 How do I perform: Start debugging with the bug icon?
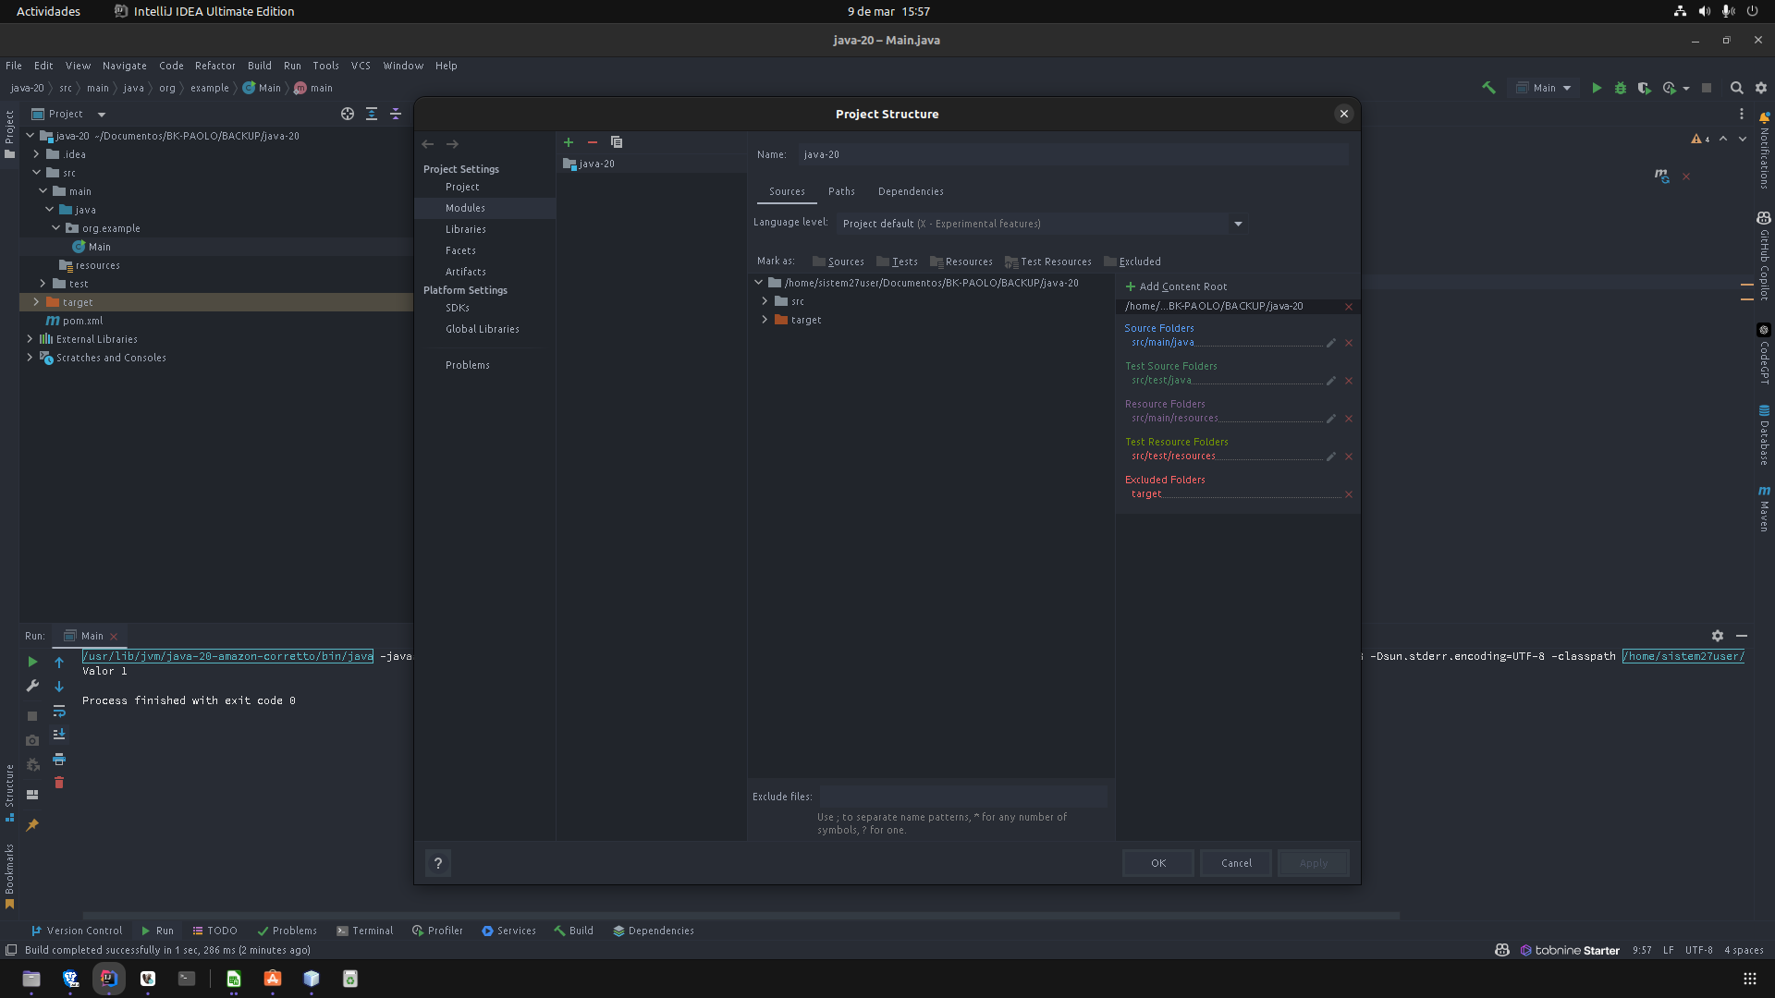click(1621, 88)
